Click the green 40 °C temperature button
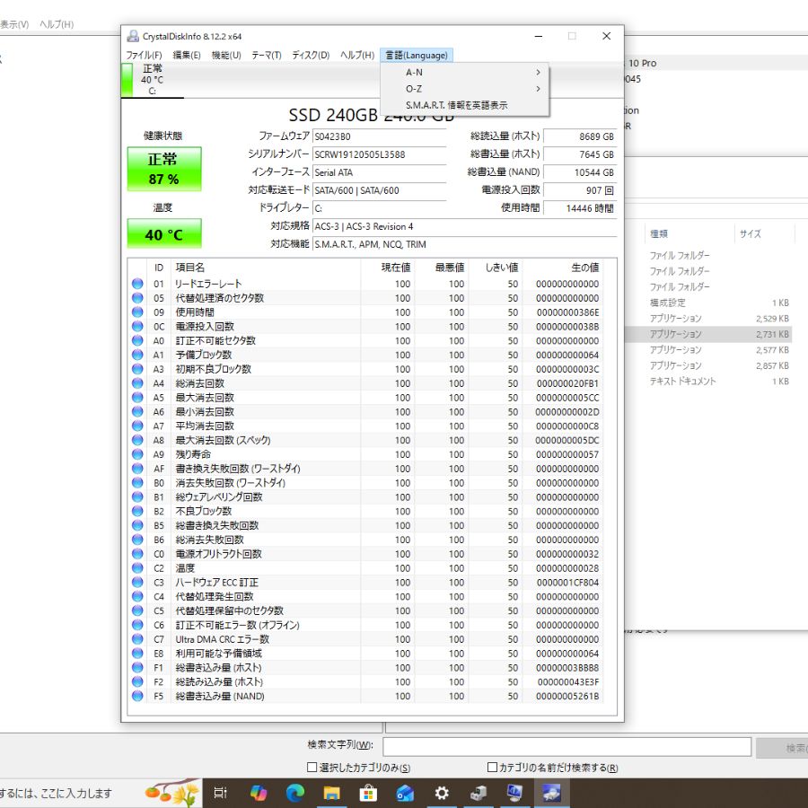Image resolution: width=808 pixels, height=808 pixels. pos(163,234)
